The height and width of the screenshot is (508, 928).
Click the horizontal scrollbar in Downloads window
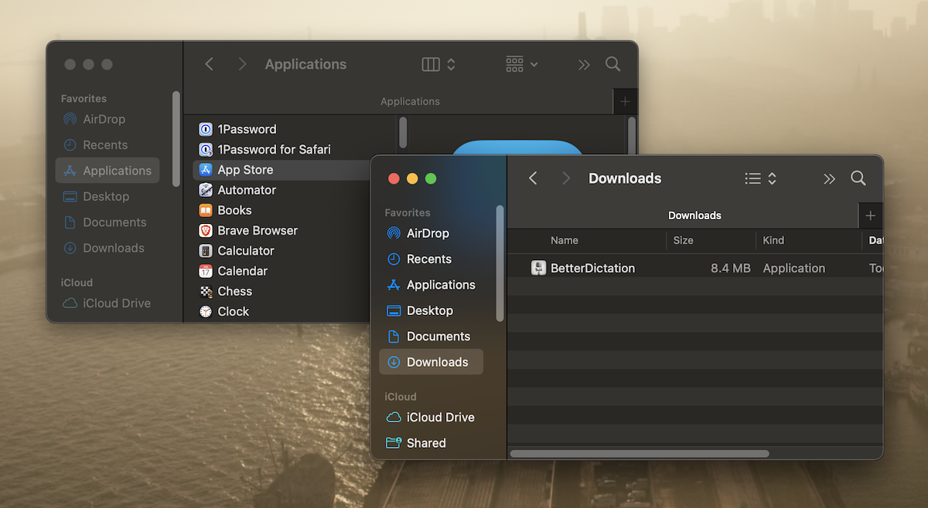[640, 454]
